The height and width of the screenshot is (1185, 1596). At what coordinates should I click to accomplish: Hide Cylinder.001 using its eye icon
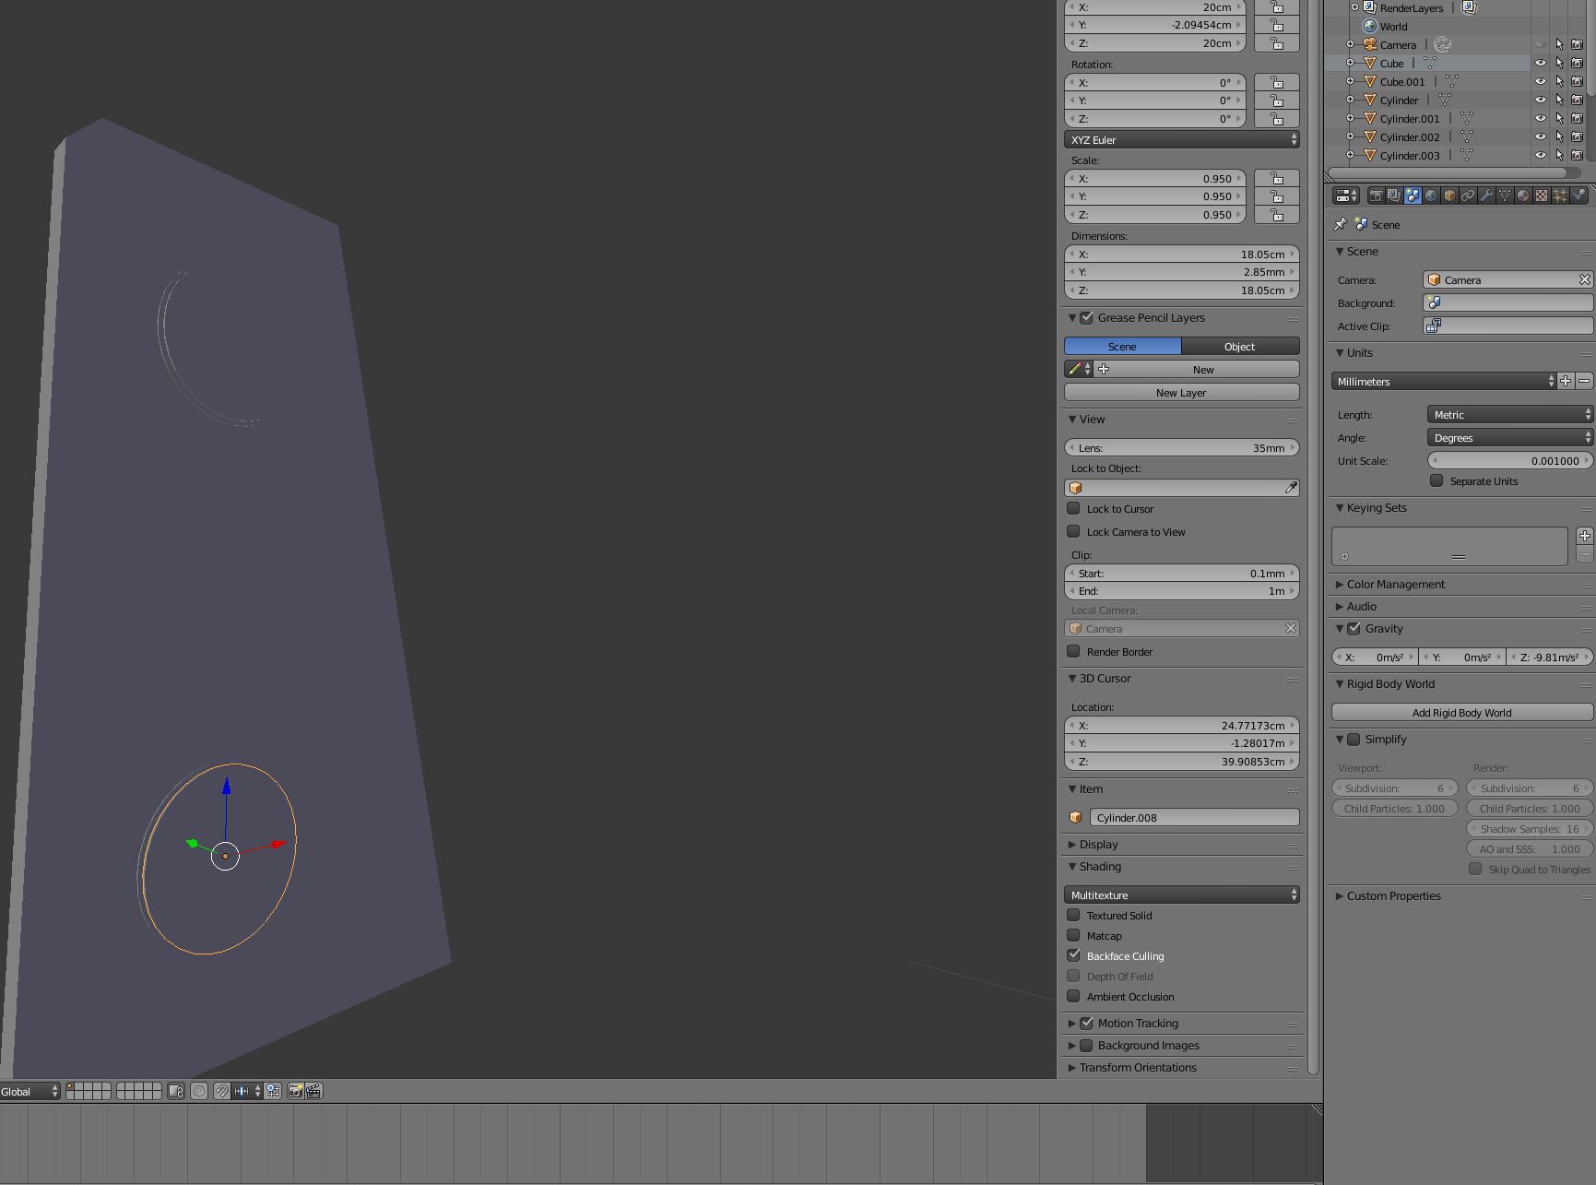click(x=1540, y=118)
